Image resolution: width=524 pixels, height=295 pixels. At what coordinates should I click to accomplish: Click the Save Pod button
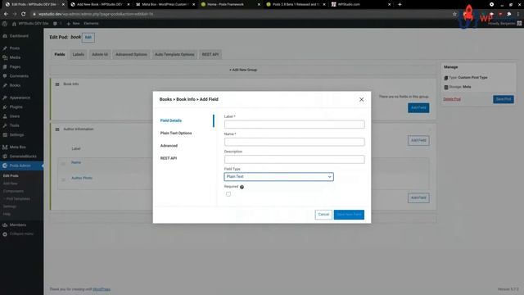pyautogui.click(x=504, y=99)
